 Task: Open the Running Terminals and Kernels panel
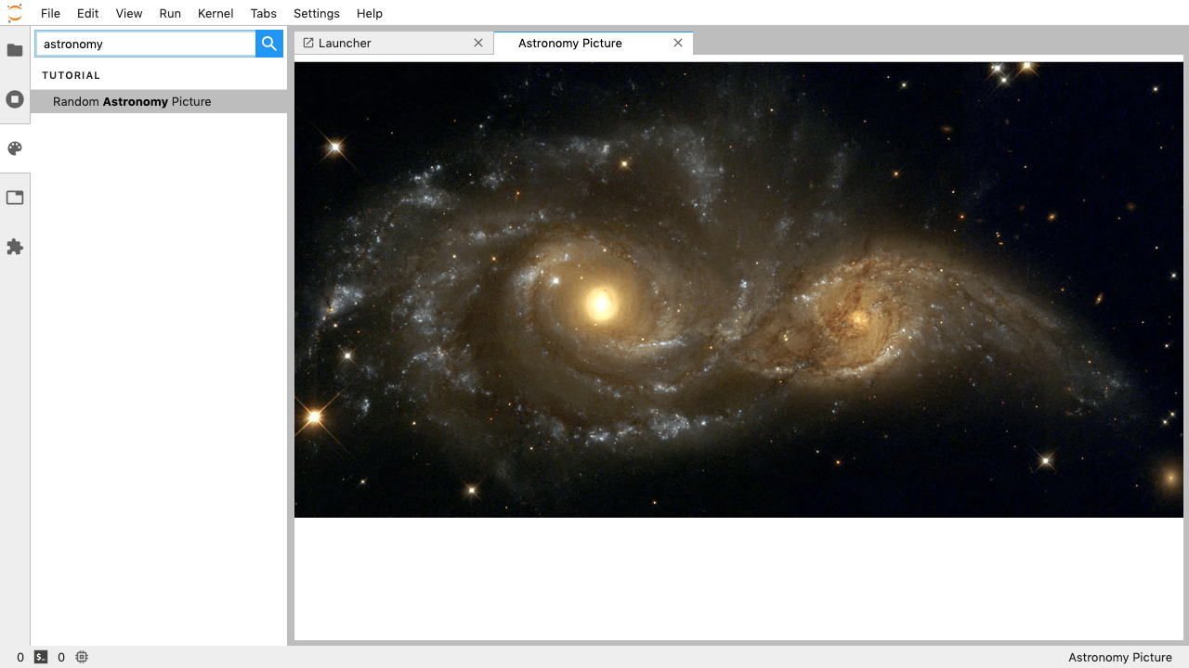(15, 99)
